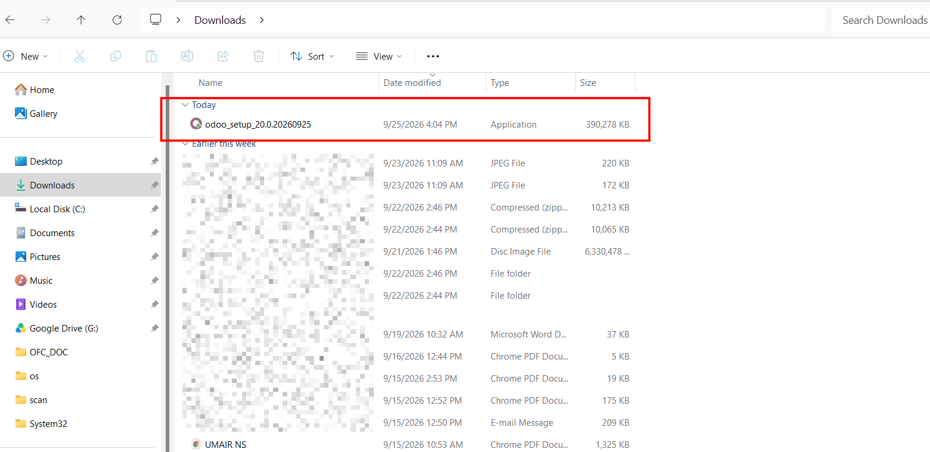Click the Chrome PDF icon of UMAIR NS
The width and height of the screenshot is (930, 452).
(196, 444)
